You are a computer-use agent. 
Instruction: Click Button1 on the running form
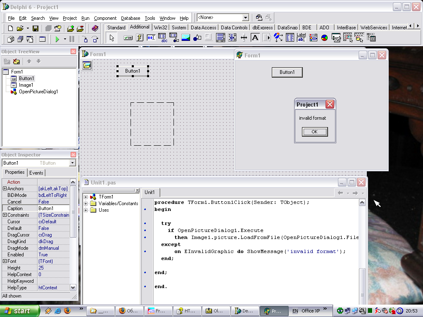pos(287,72)
